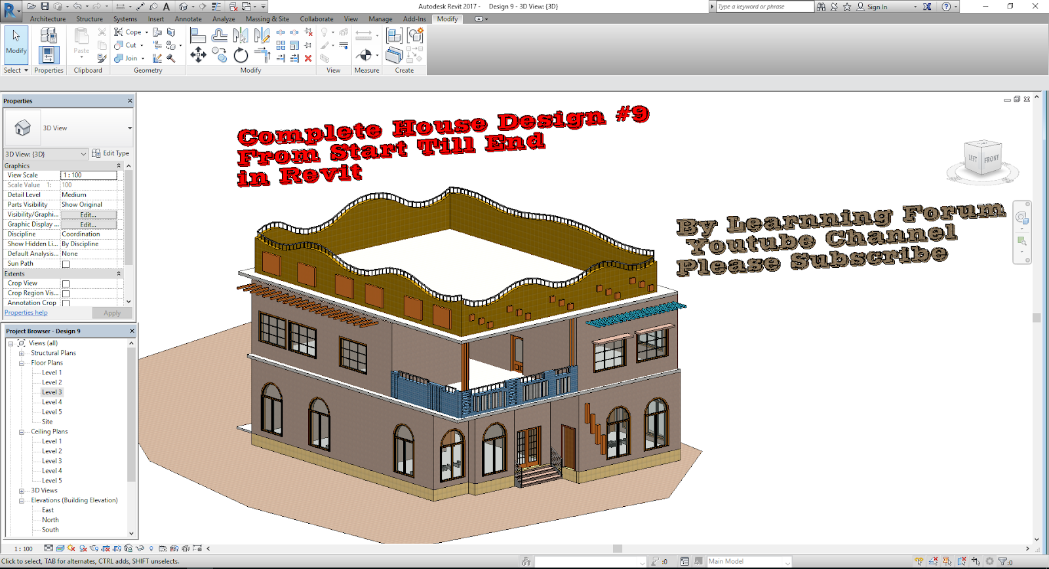
Task: Toggle Sun Path off icon in view control bar
Action: [71, 549]
